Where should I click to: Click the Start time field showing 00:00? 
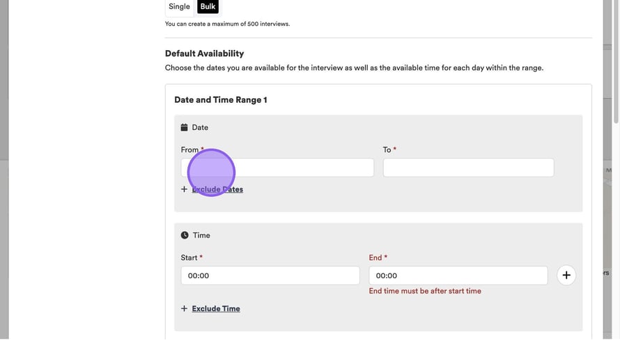click(270, 275)
